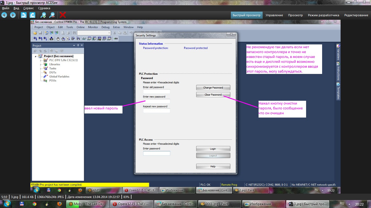Screen dimensions: 371x208
Task: Click the printer icon in FPWIN toolbar
Action: click(68, 33)
